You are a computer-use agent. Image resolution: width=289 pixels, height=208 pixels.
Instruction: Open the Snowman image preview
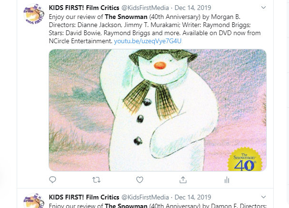158,110
